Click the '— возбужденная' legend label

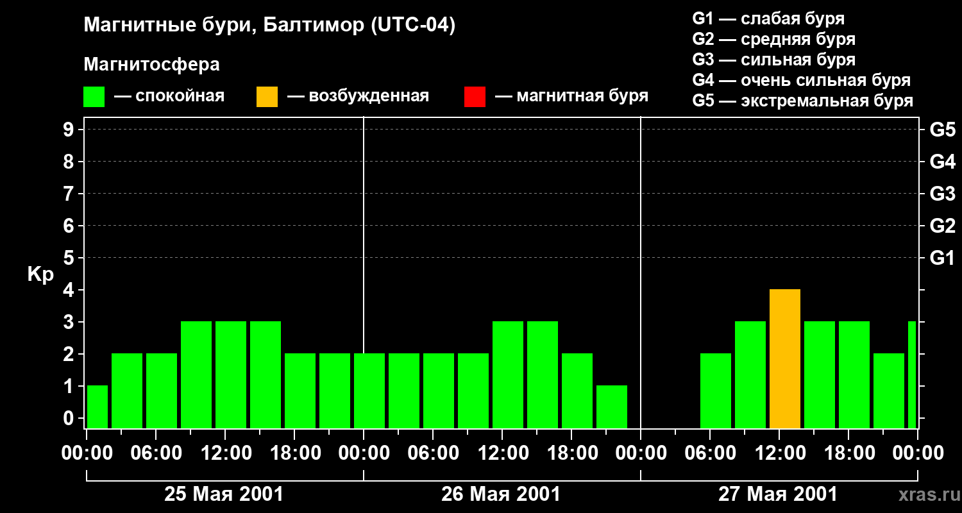point(358,97)
